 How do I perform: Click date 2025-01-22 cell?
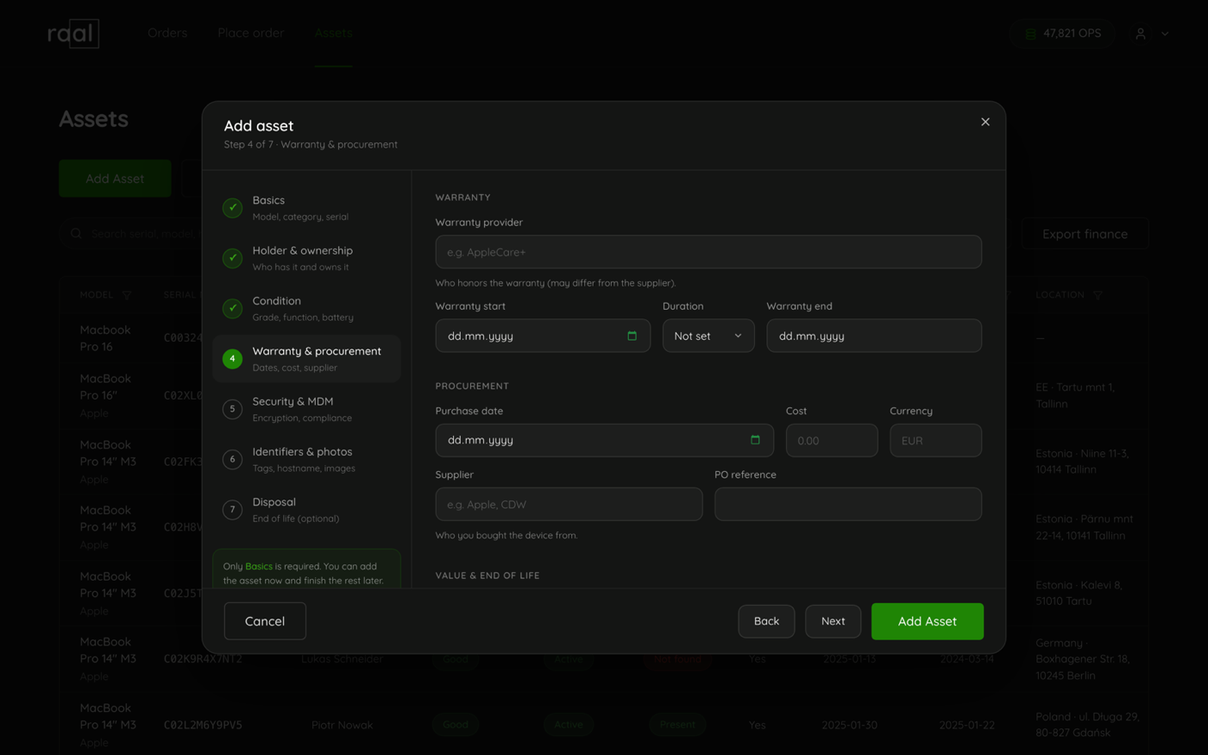click(966, 725)
